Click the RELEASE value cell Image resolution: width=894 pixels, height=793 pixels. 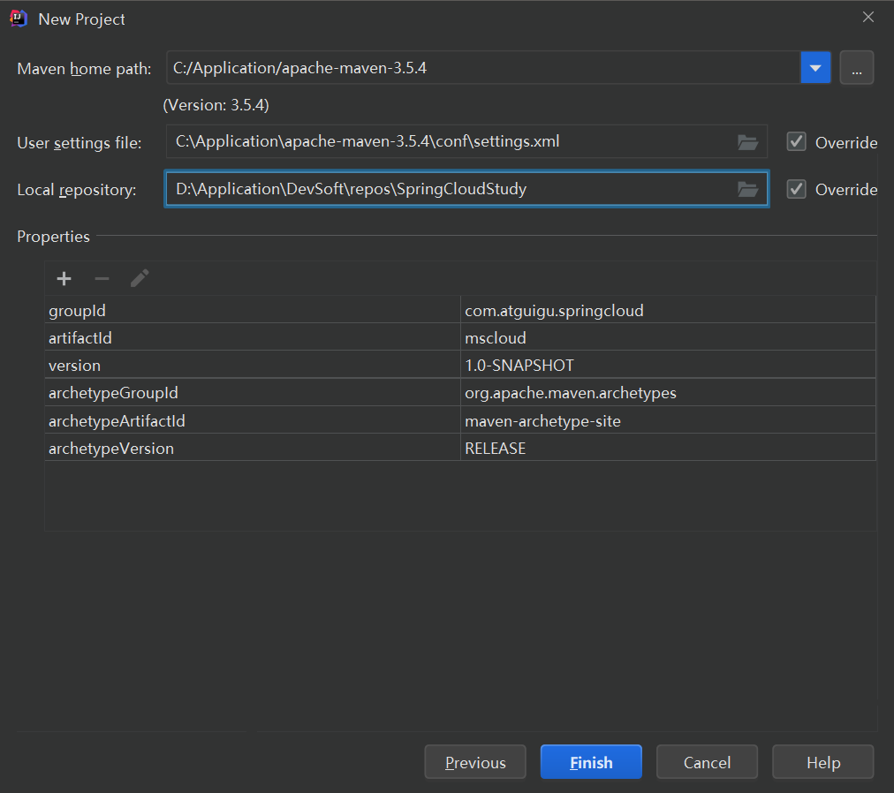tap(668, 449)
